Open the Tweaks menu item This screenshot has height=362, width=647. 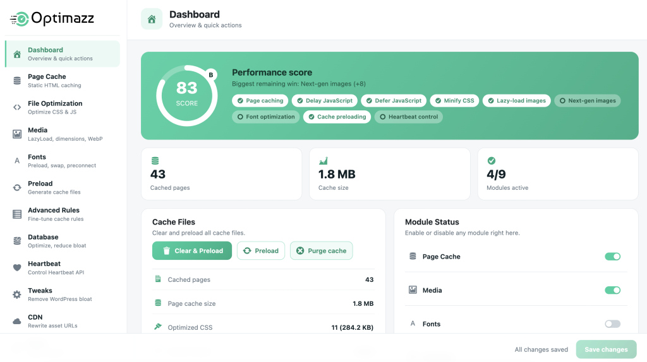[63, 295]
